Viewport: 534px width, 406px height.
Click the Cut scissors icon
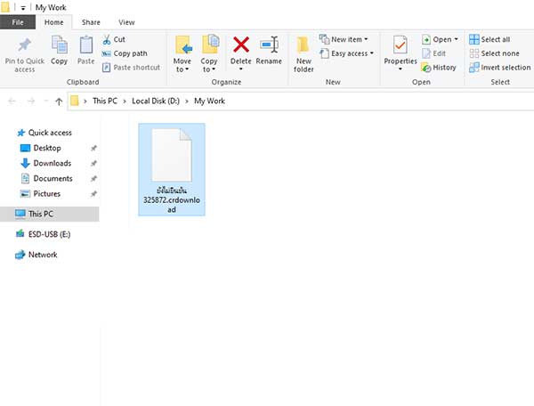click(107, 40)
